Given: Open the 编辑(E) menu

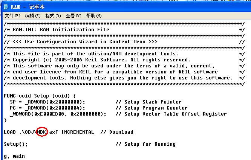Looking at the screenshot, I should coord(33,16).
